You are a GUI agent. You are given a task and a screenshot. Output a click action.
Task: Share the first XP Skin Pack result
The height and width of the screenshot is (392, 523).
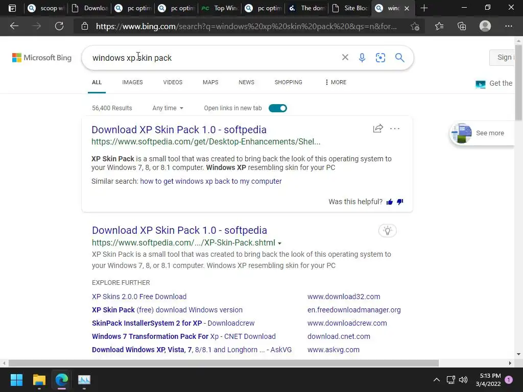pos(378,128)
